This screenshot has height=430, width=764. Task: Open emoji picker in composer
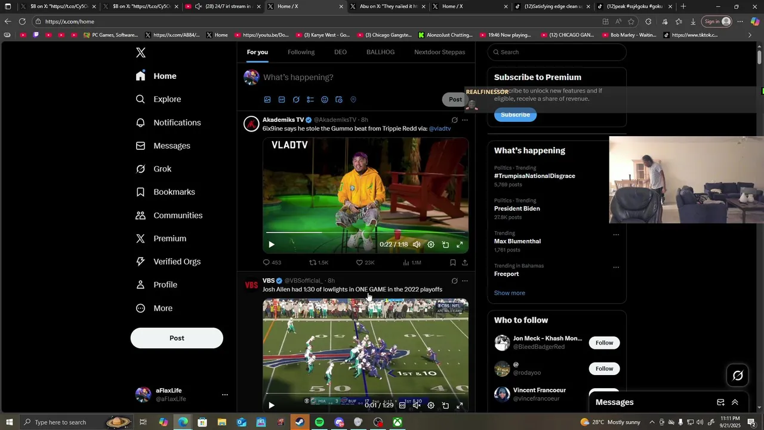325,100
